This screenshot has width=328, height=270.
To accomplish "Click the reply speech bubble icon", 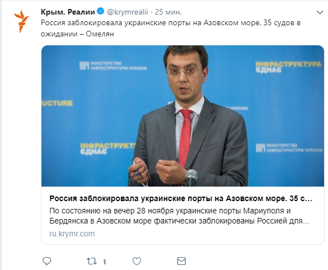I will click(47, 261).
